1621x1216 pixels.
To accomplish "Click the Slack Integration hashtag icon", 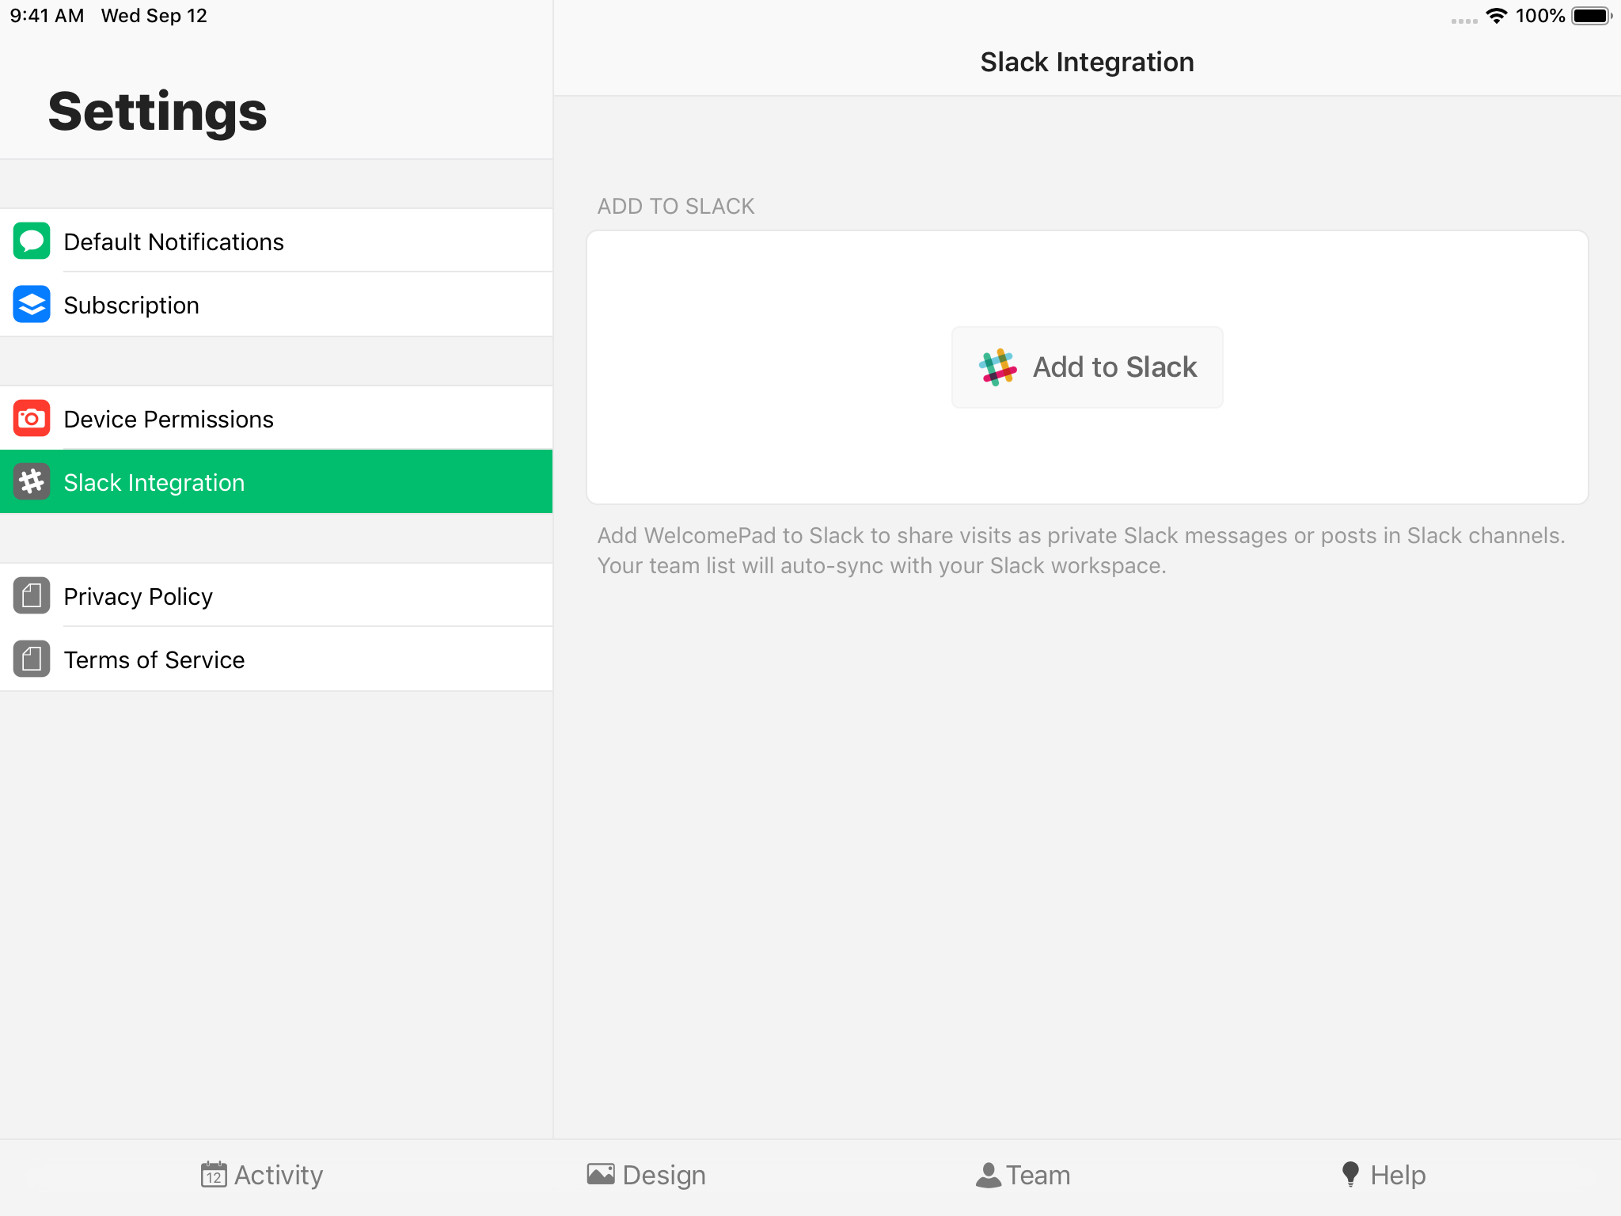I will click(32, 482).
